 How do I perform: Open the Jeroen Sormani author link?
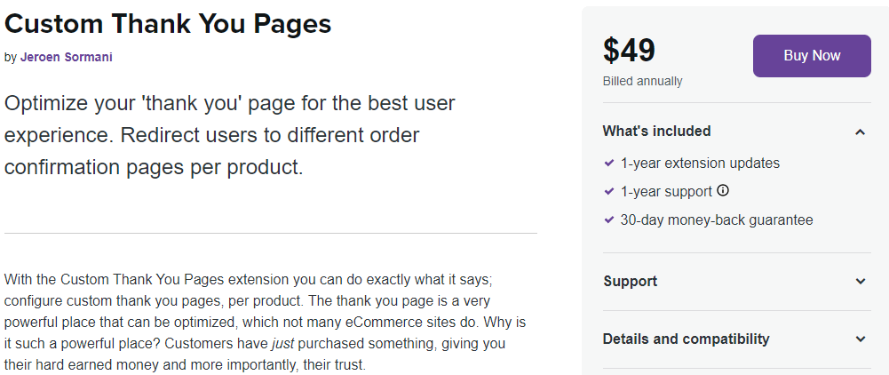(67, 57)
